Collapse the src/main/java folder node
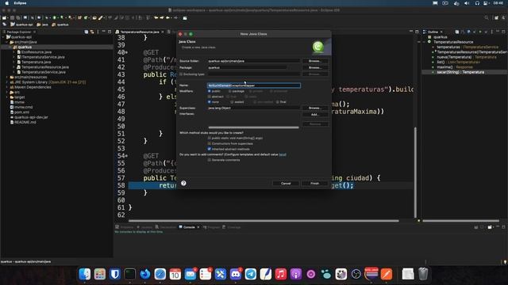This screenshot has width=508, height=285. tap(7, 42)
